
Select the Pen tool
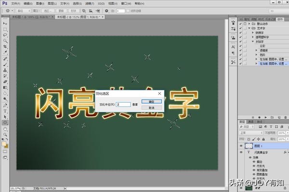click(x=5, y=105)
